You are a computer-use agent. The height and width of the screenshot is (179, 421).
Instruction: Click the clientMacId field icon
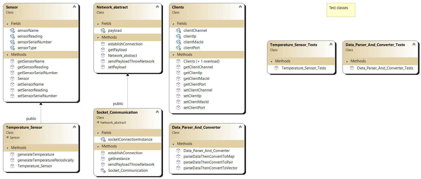(178, 42)
